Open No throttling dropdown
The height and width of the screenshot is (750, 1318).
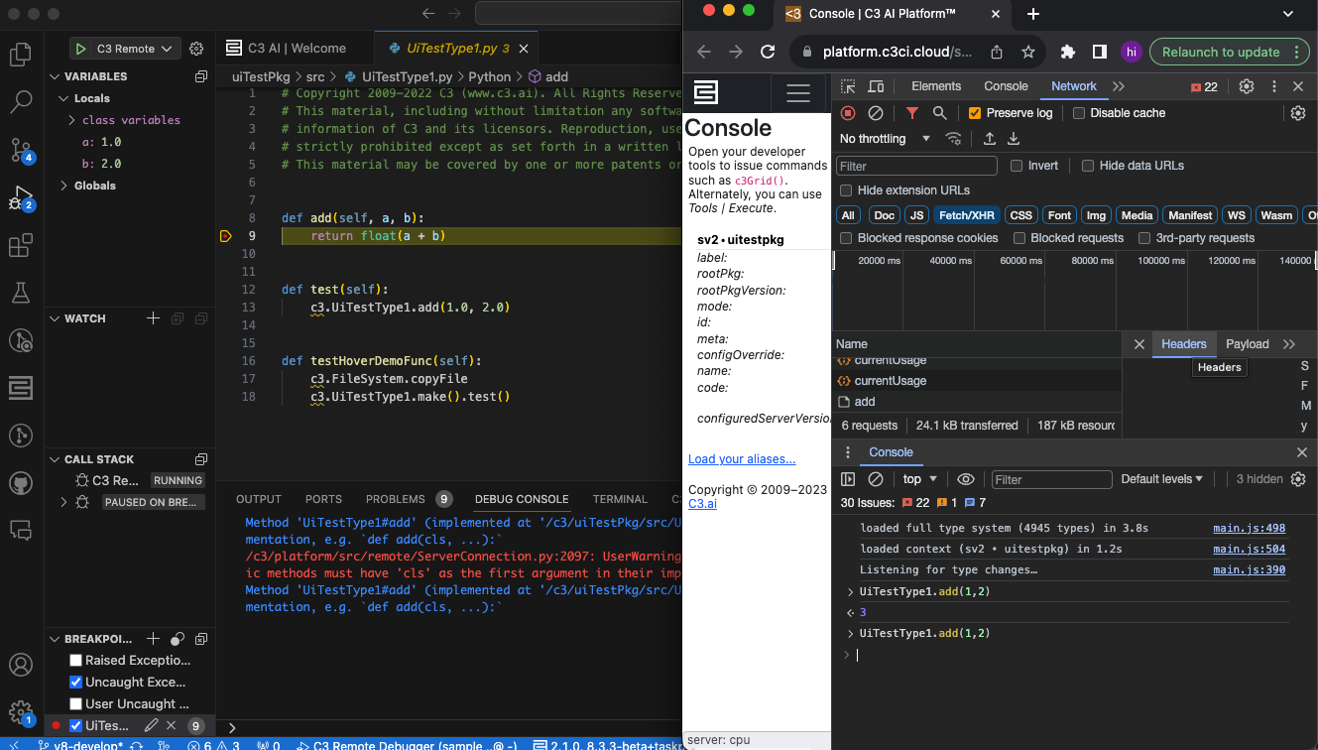885,139
